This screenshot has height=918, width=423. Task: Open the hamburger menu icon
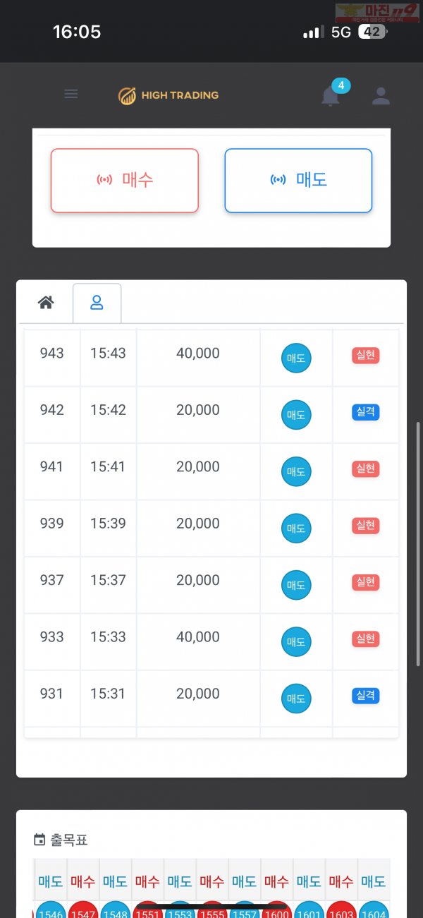pyautogui.click(x=70, y=94)
